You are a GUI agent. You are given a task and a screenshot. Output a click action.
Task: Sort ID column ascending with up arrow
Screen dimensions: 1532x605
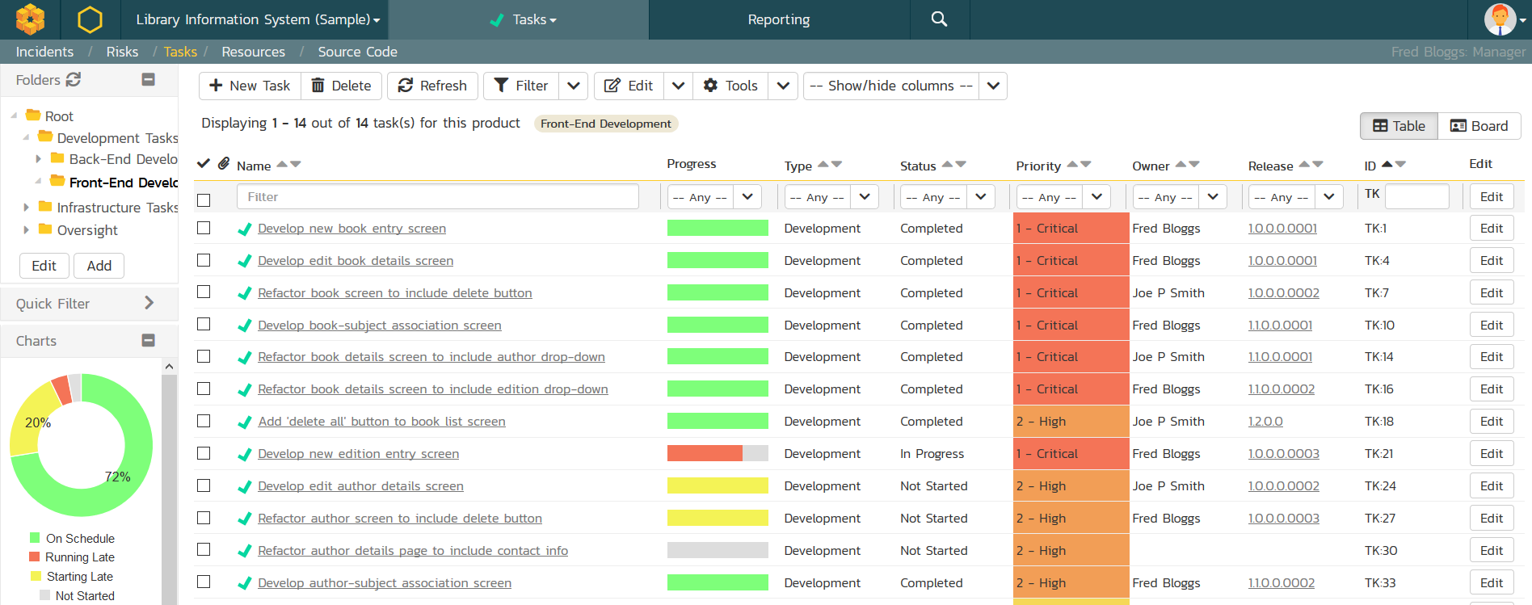pos(1387,164)
